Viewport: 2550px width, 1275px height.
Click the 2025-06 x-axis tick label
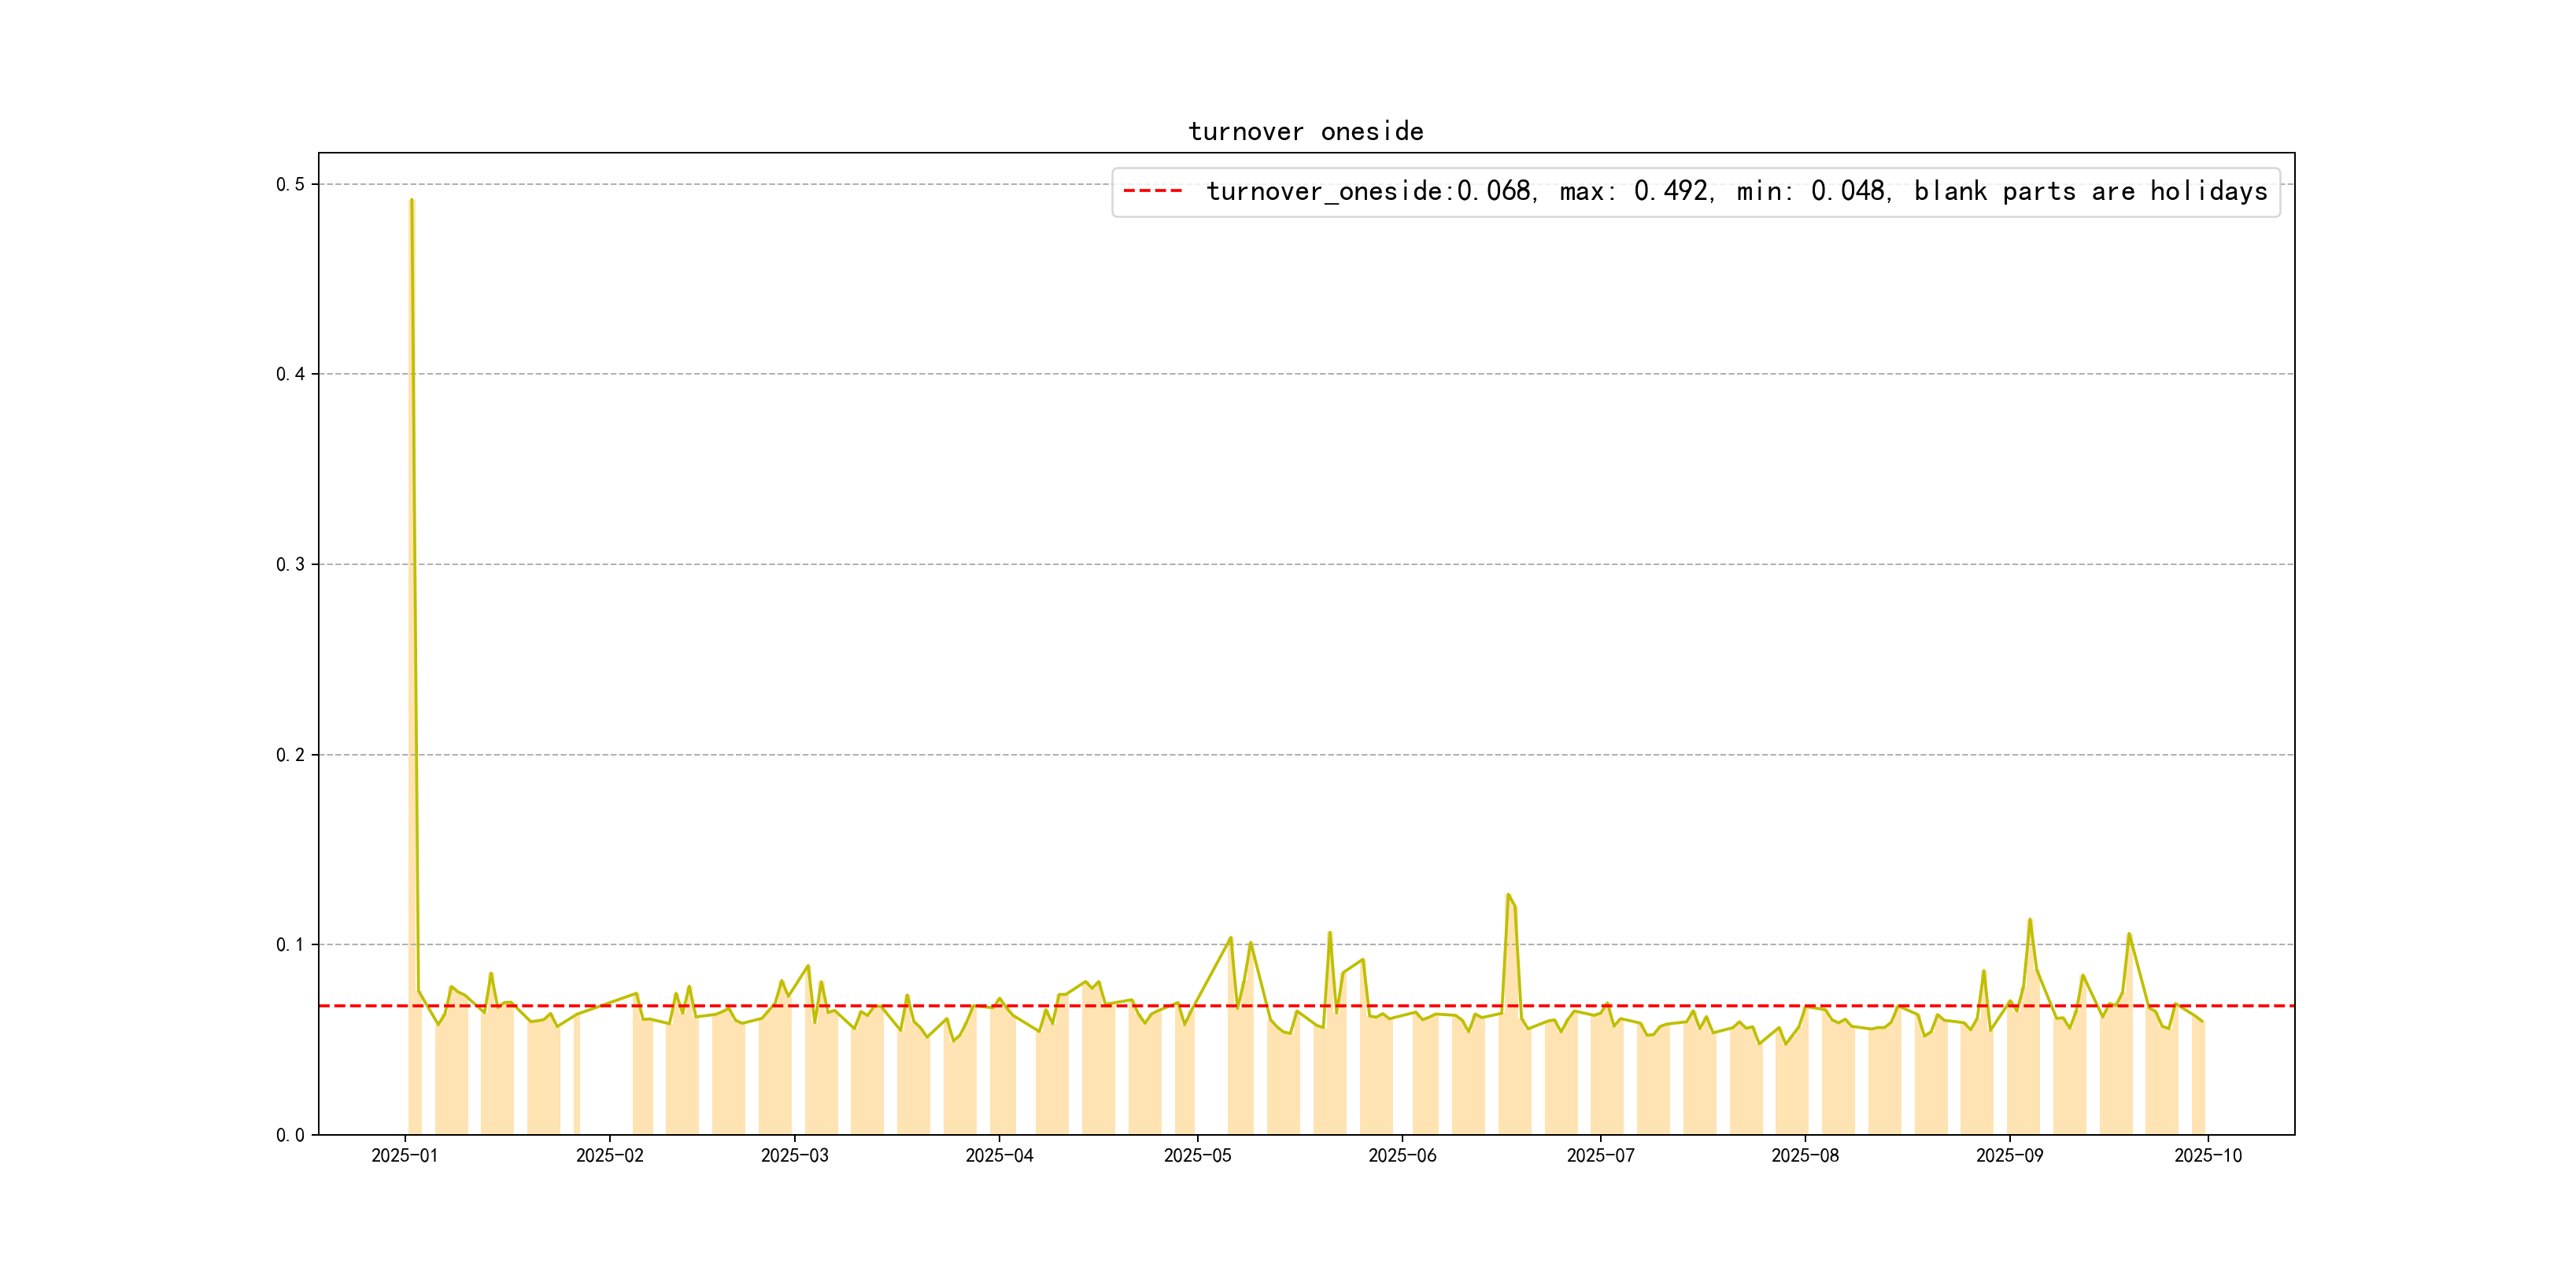pyautogui.click(x=1402, y=1155)
